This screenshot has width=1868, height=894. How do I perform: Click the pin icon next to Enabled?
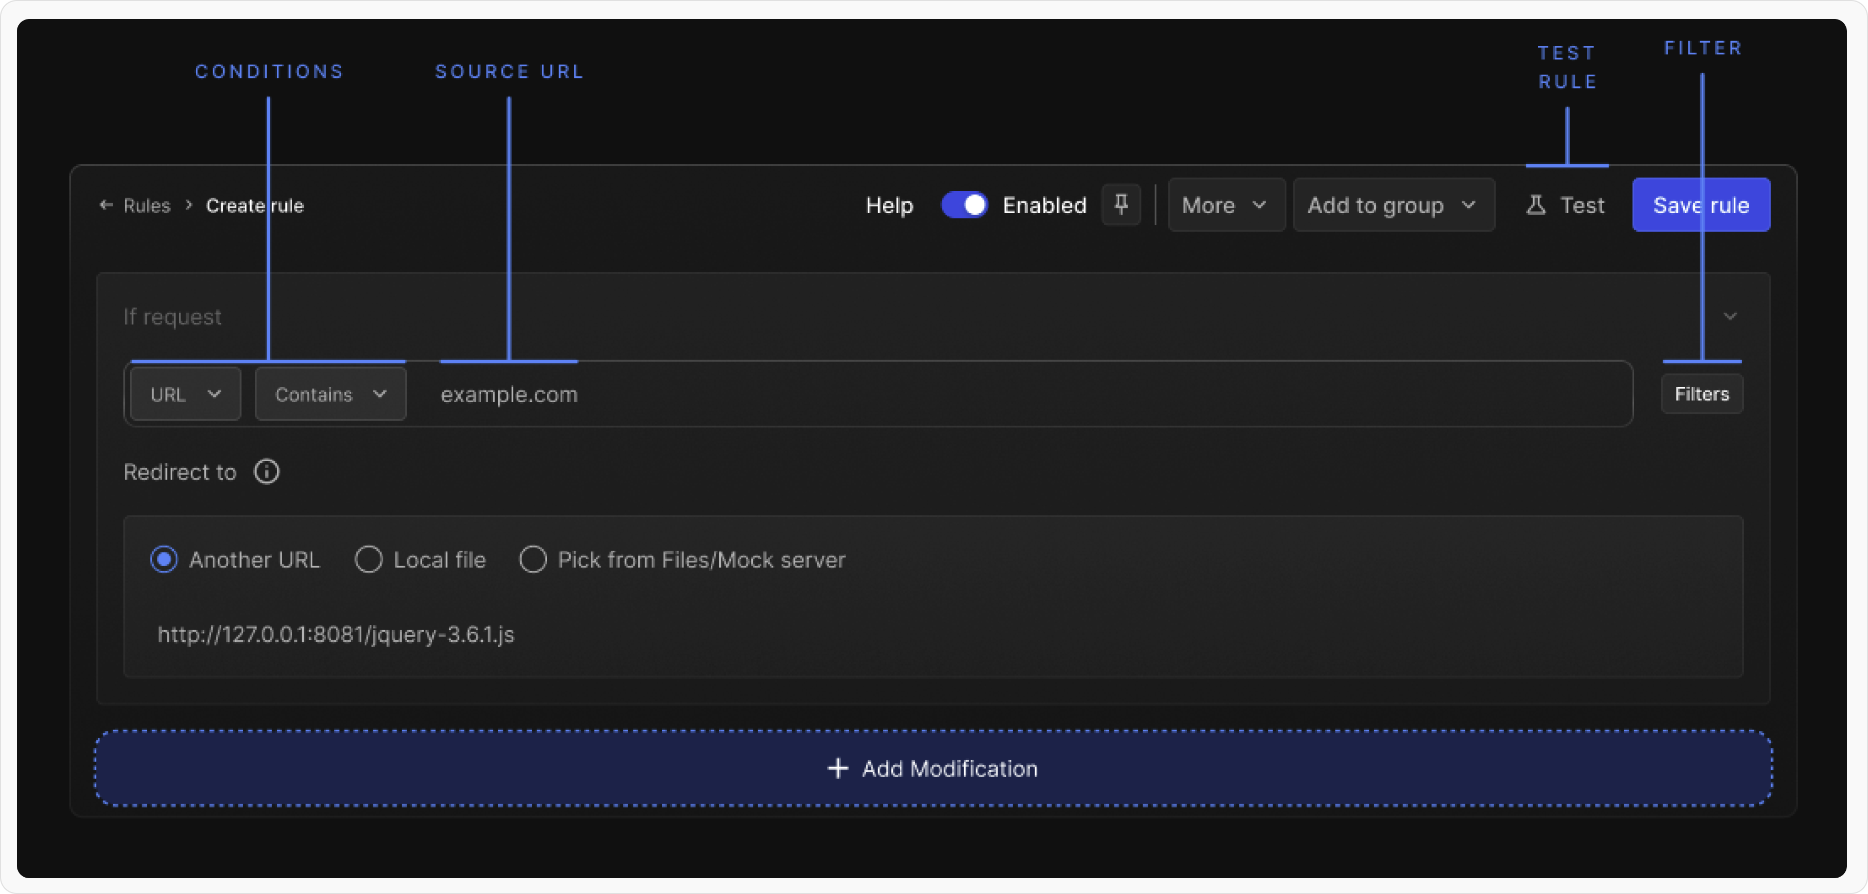tap(1121, 205)
